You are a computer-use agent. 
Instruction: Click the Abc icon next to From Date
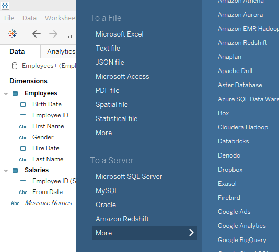point(23,193)
